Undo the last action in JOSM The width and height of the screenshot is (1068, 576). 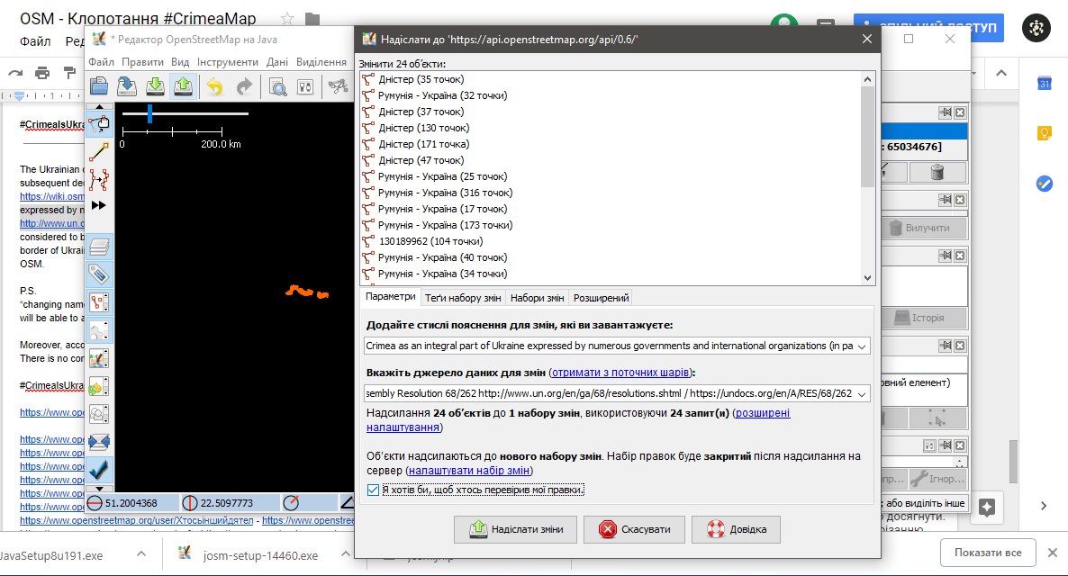214,86
